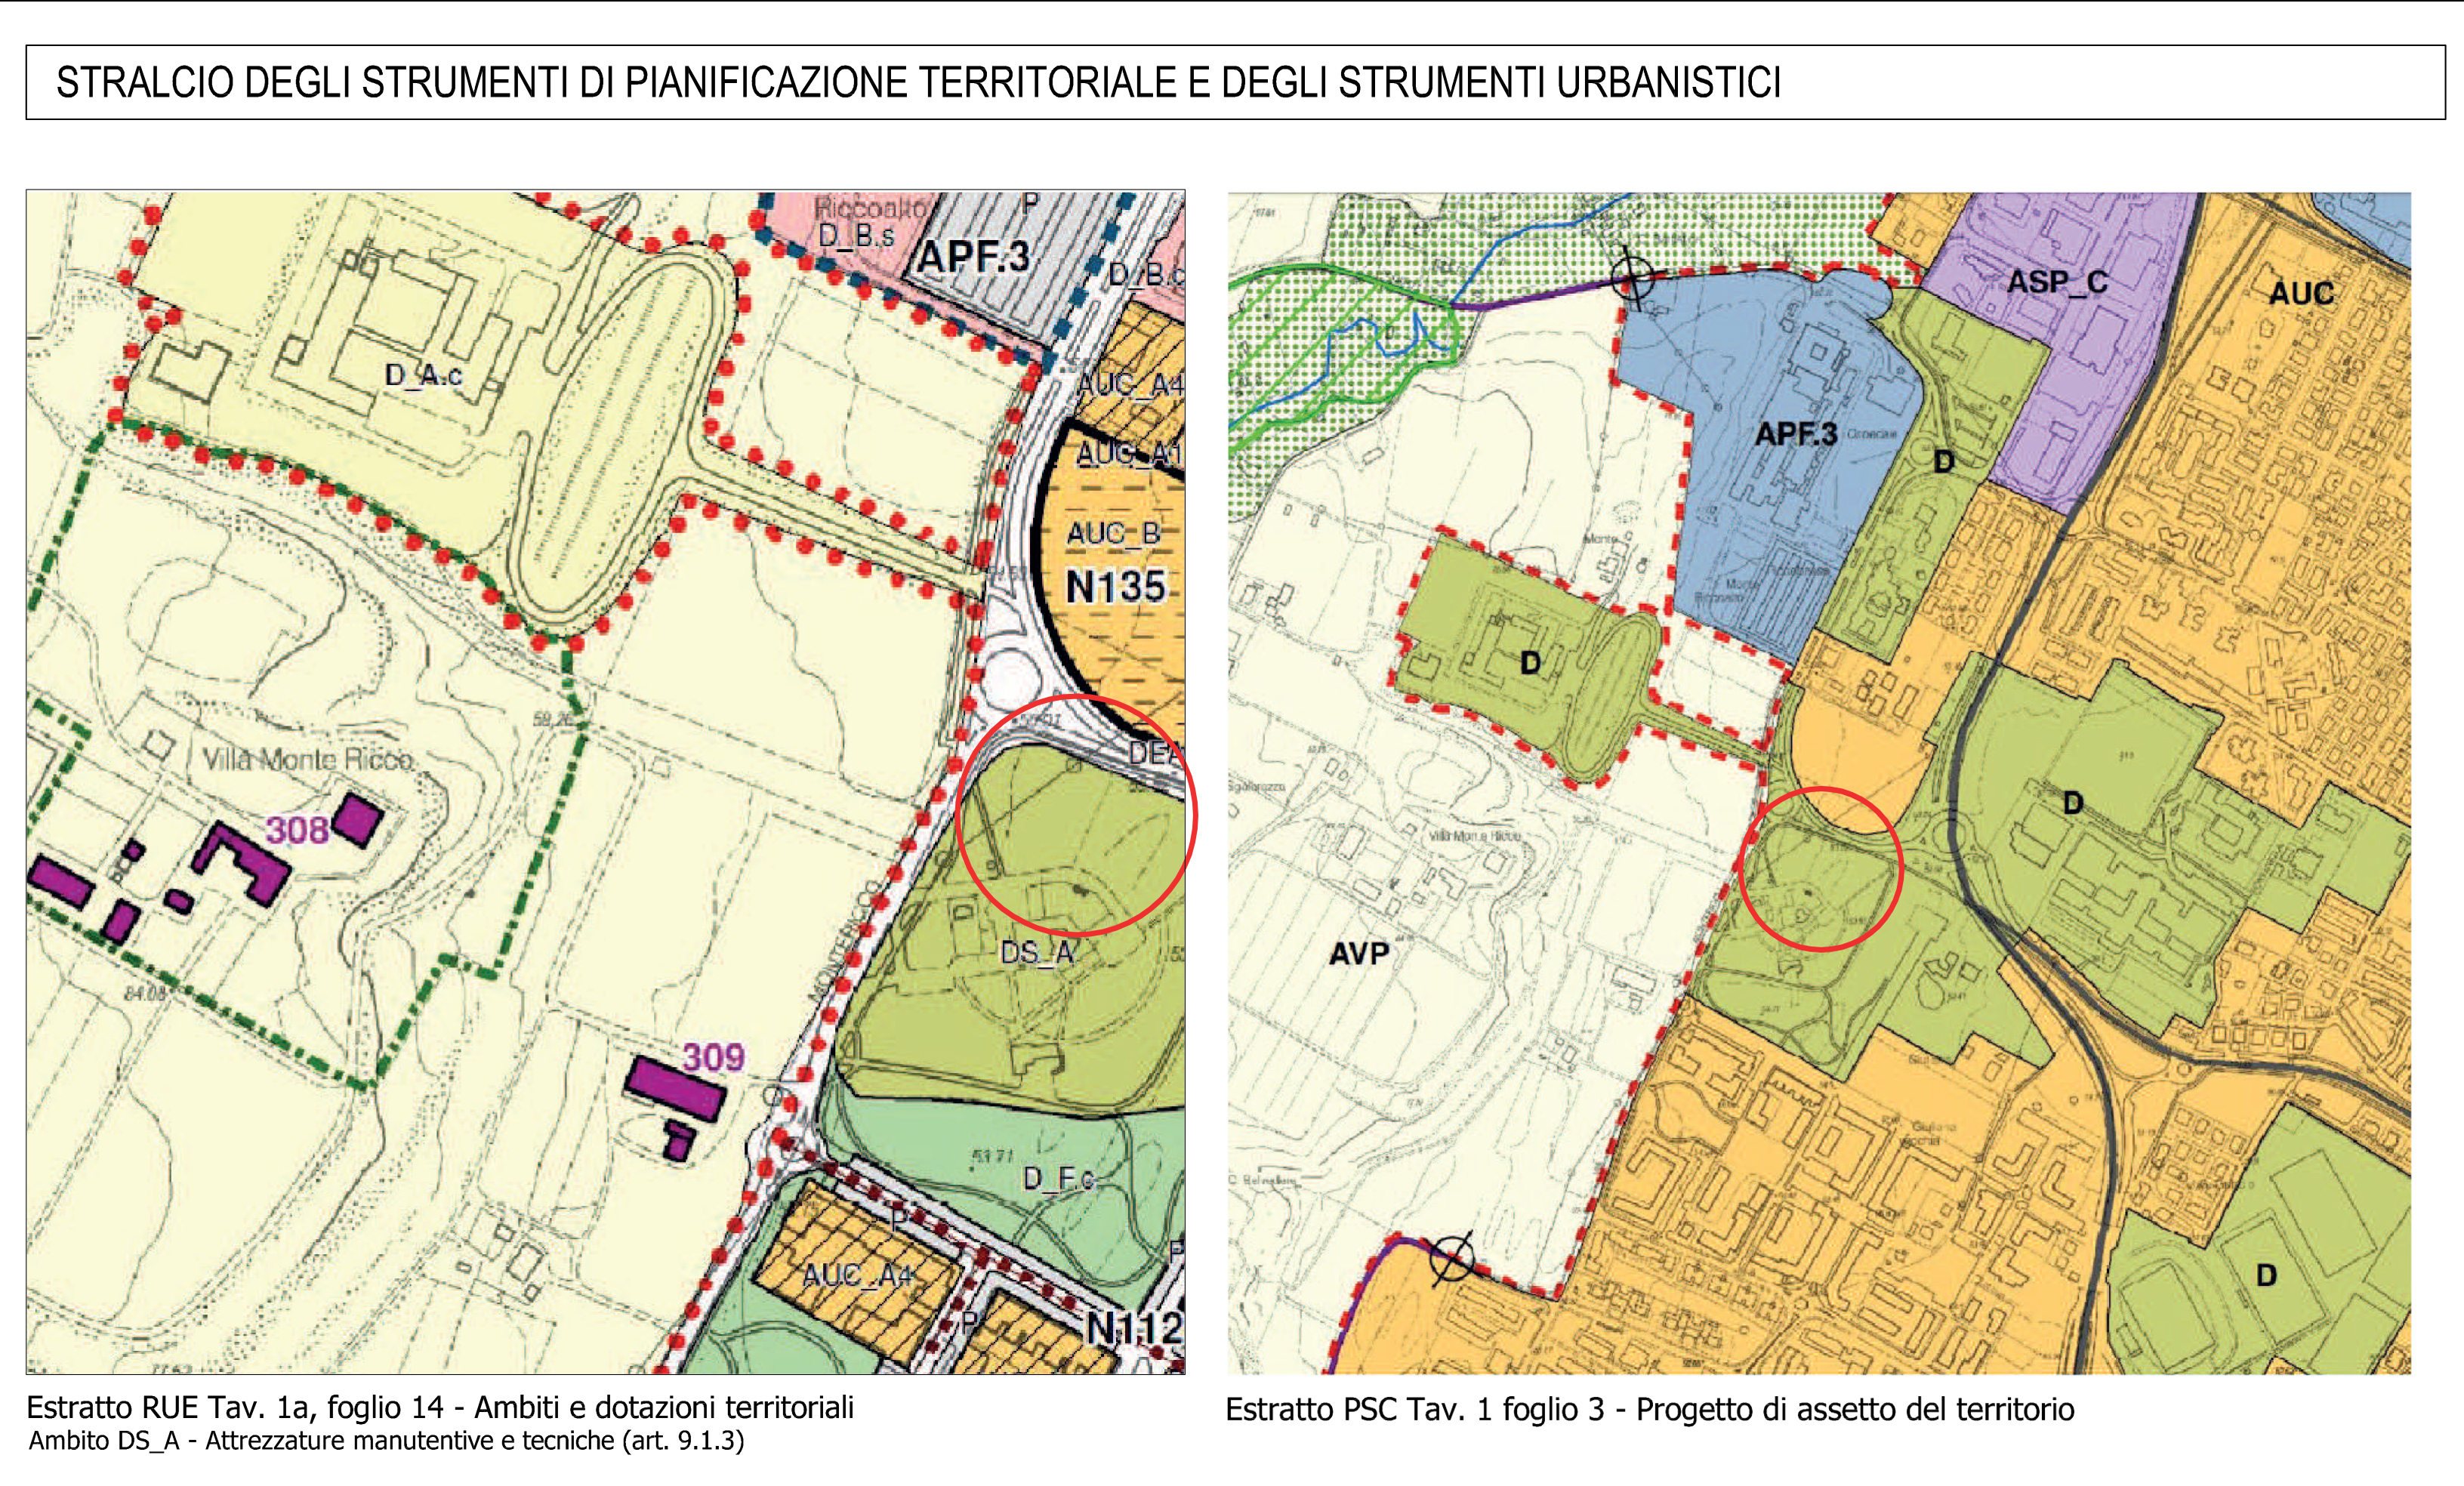This screenshot has width=2464, height=1486.
Task: Click the N135 label
Action: coord(1115,587)
